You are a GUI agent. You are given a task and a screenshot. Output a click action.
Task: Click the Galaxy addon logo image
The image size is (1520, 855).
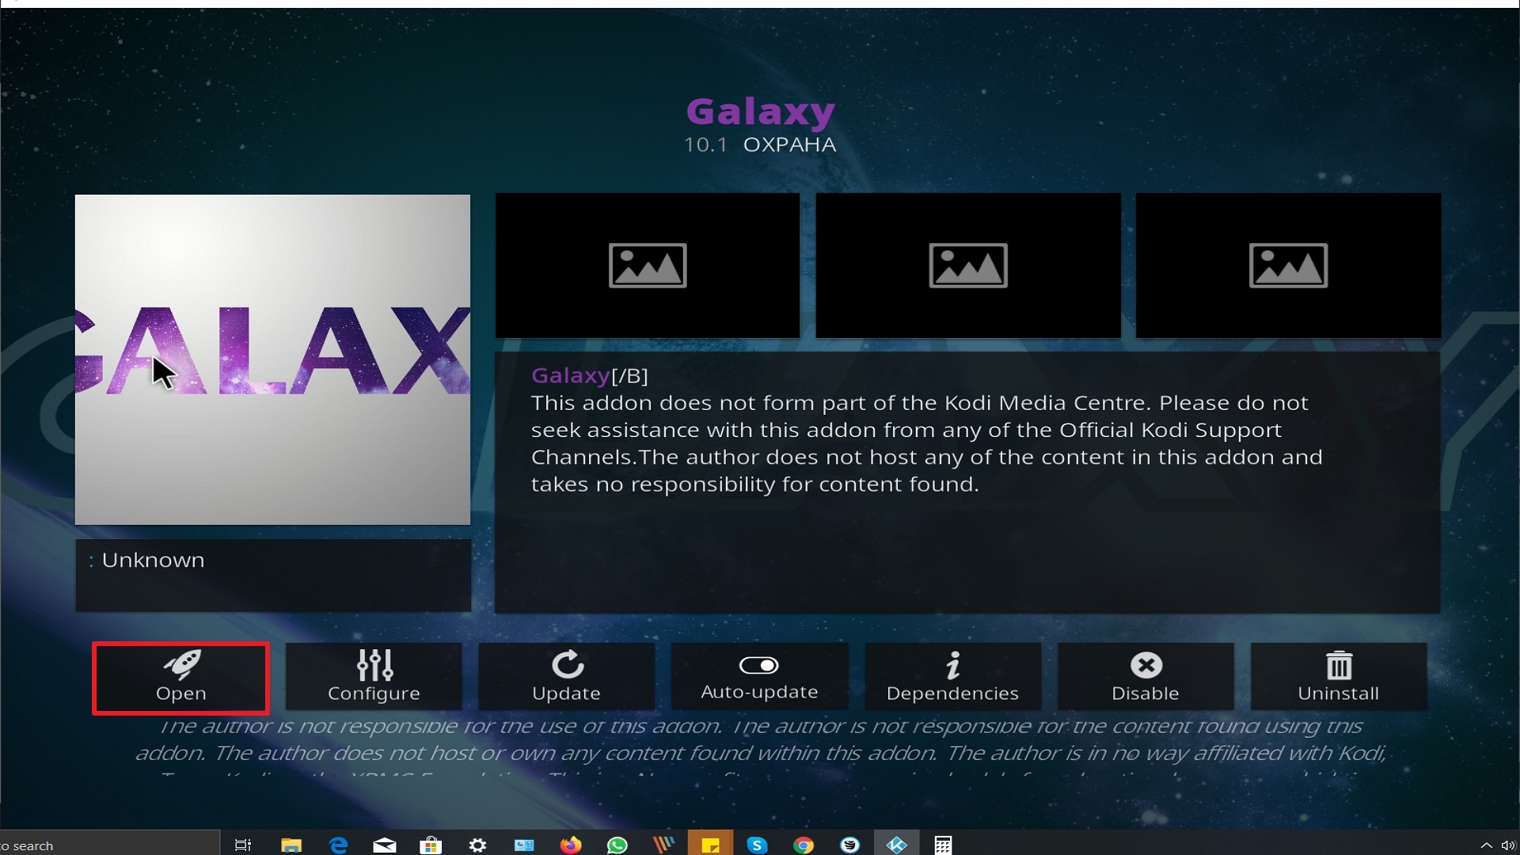(x=272, y=359)
